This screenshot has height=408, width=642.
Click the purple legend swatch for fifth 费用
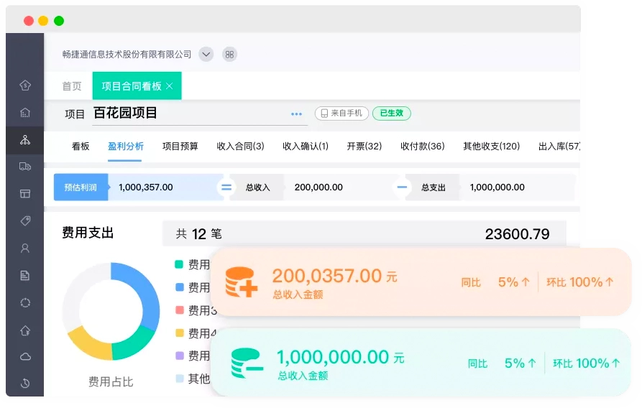tap(179, 356)
